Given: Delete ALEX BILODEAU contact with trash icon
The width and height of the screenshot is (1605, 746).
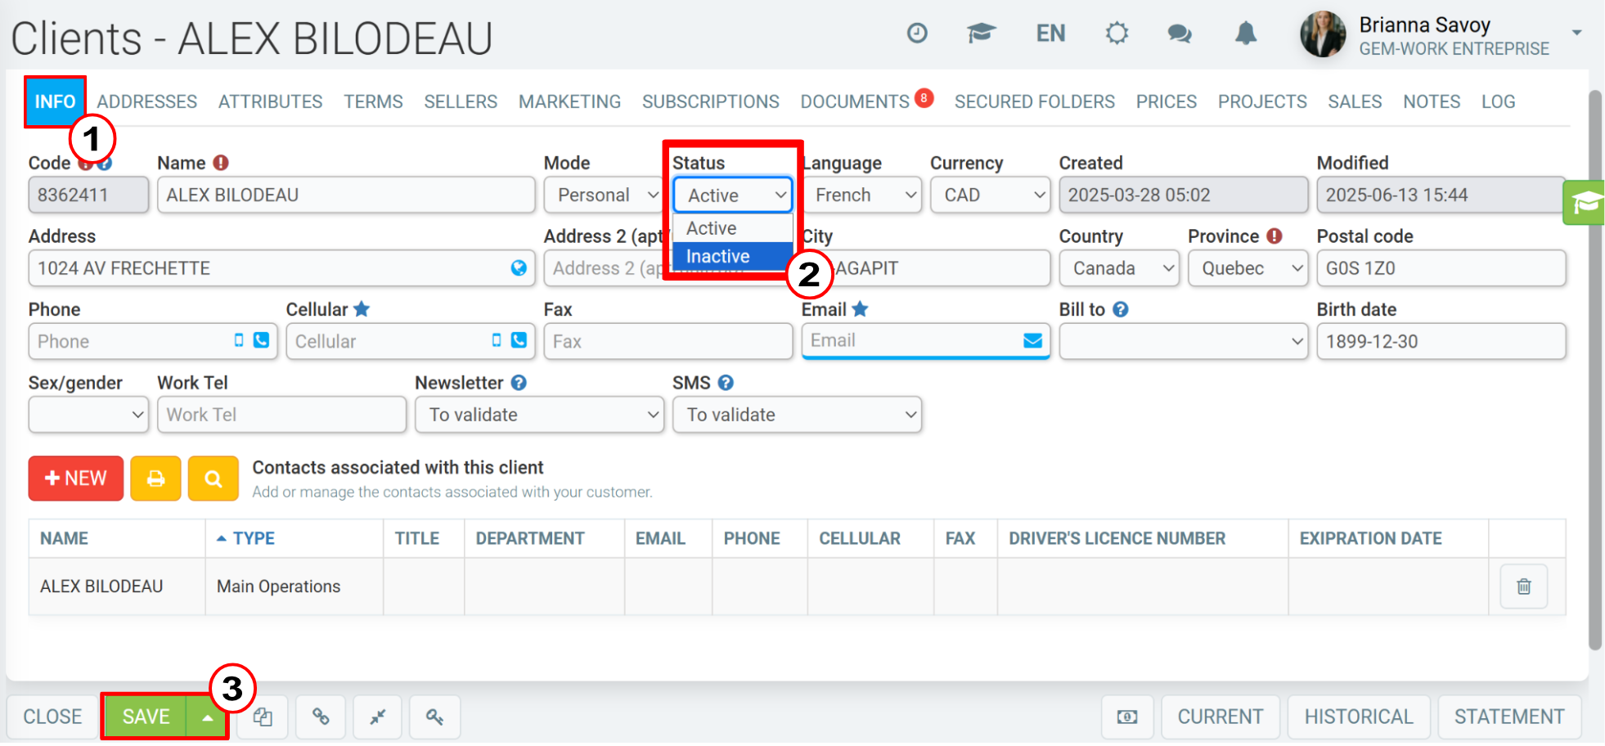Looking at the screenshot, I should pyautogui.click(x=1523, y=586).
